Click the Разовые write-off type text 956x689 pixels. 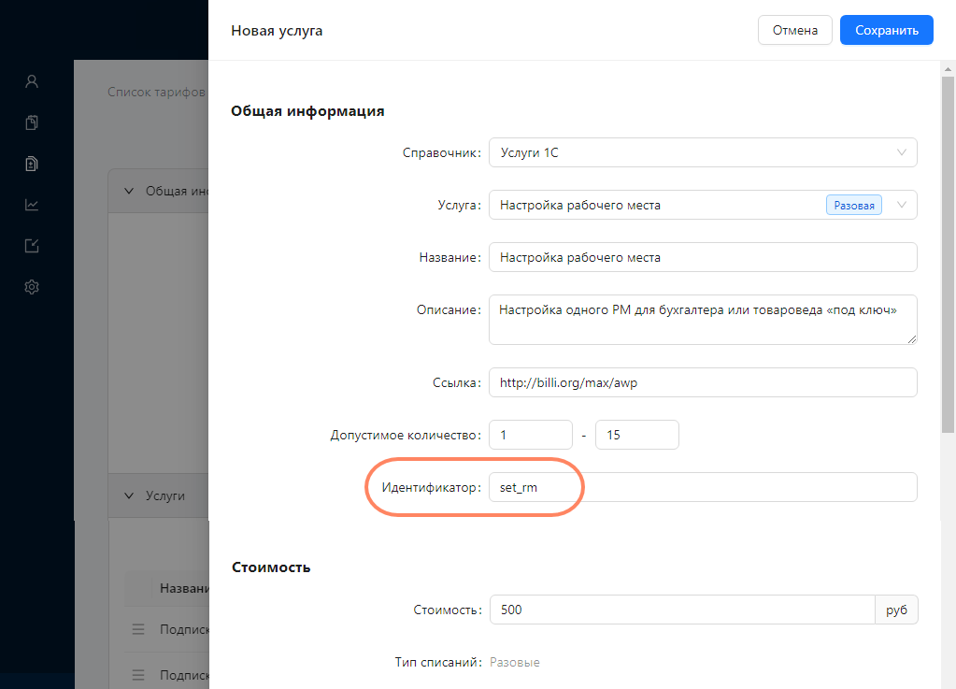pos(515,662)
